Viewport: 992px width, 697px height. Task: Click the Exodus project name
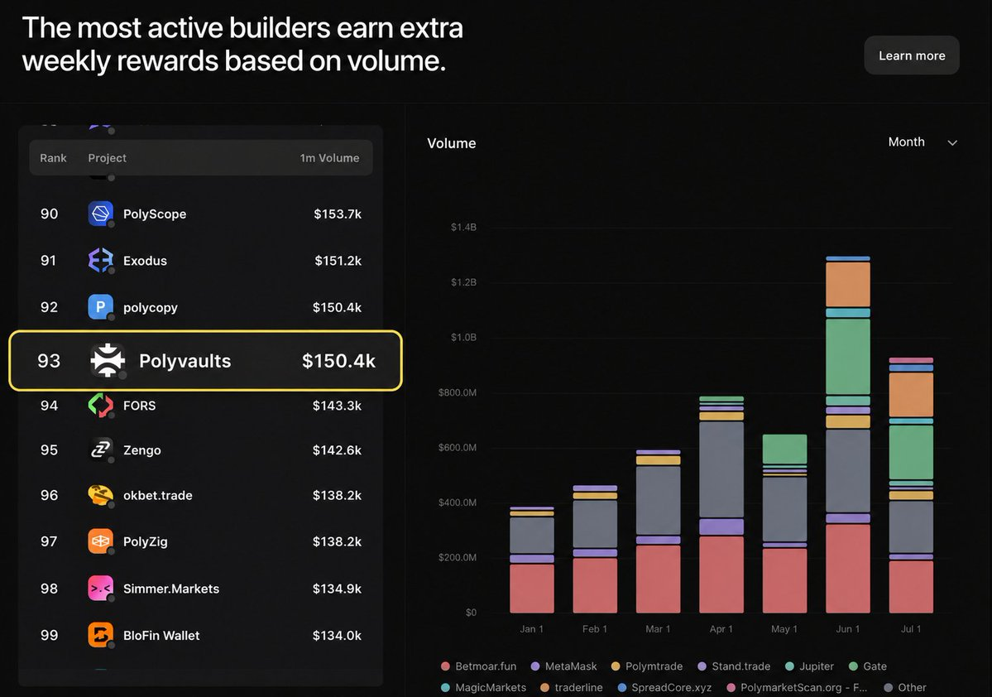pos(145,261)
